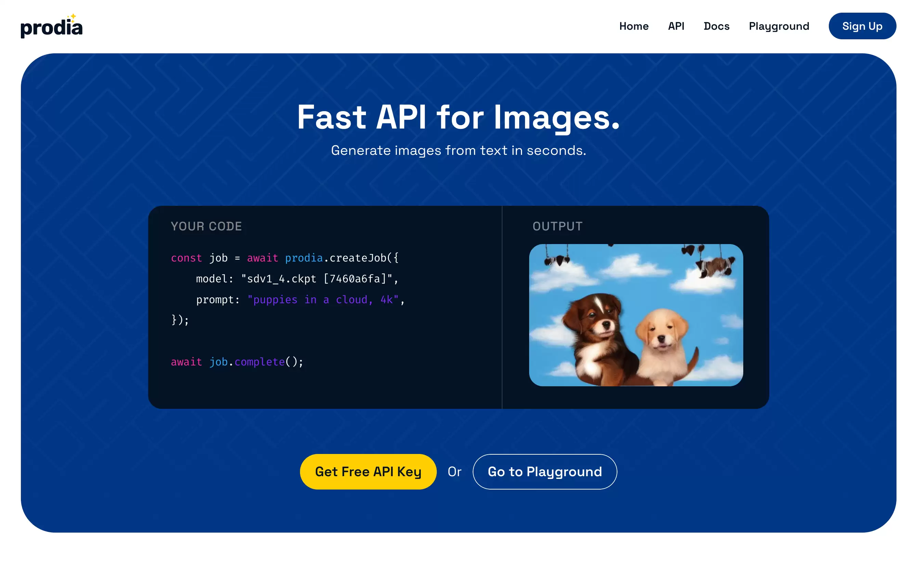Open the API nav link
The width and height of the screenshot is (903, 562).
(676, 26)
